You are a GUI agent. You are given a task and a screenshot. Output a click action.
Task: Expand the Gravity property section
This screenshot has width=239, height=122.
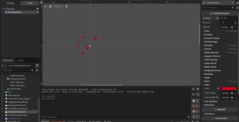[x=208, y=49]
